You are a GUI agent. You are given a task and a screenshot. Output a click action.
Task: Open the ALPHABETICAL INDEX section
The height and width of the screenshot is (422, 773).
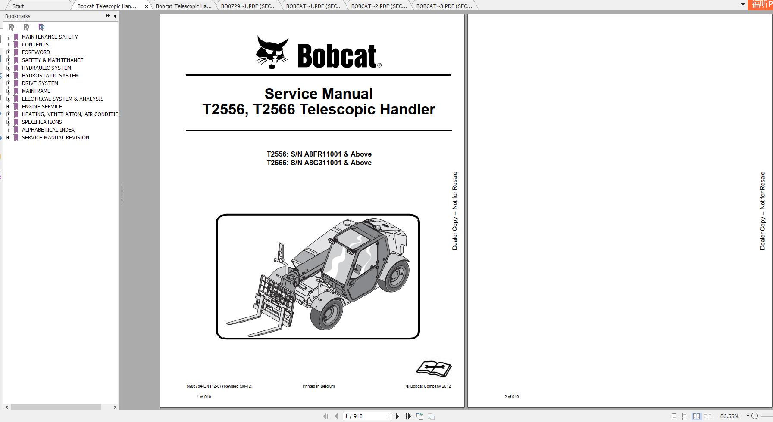(x=48, y=129)
